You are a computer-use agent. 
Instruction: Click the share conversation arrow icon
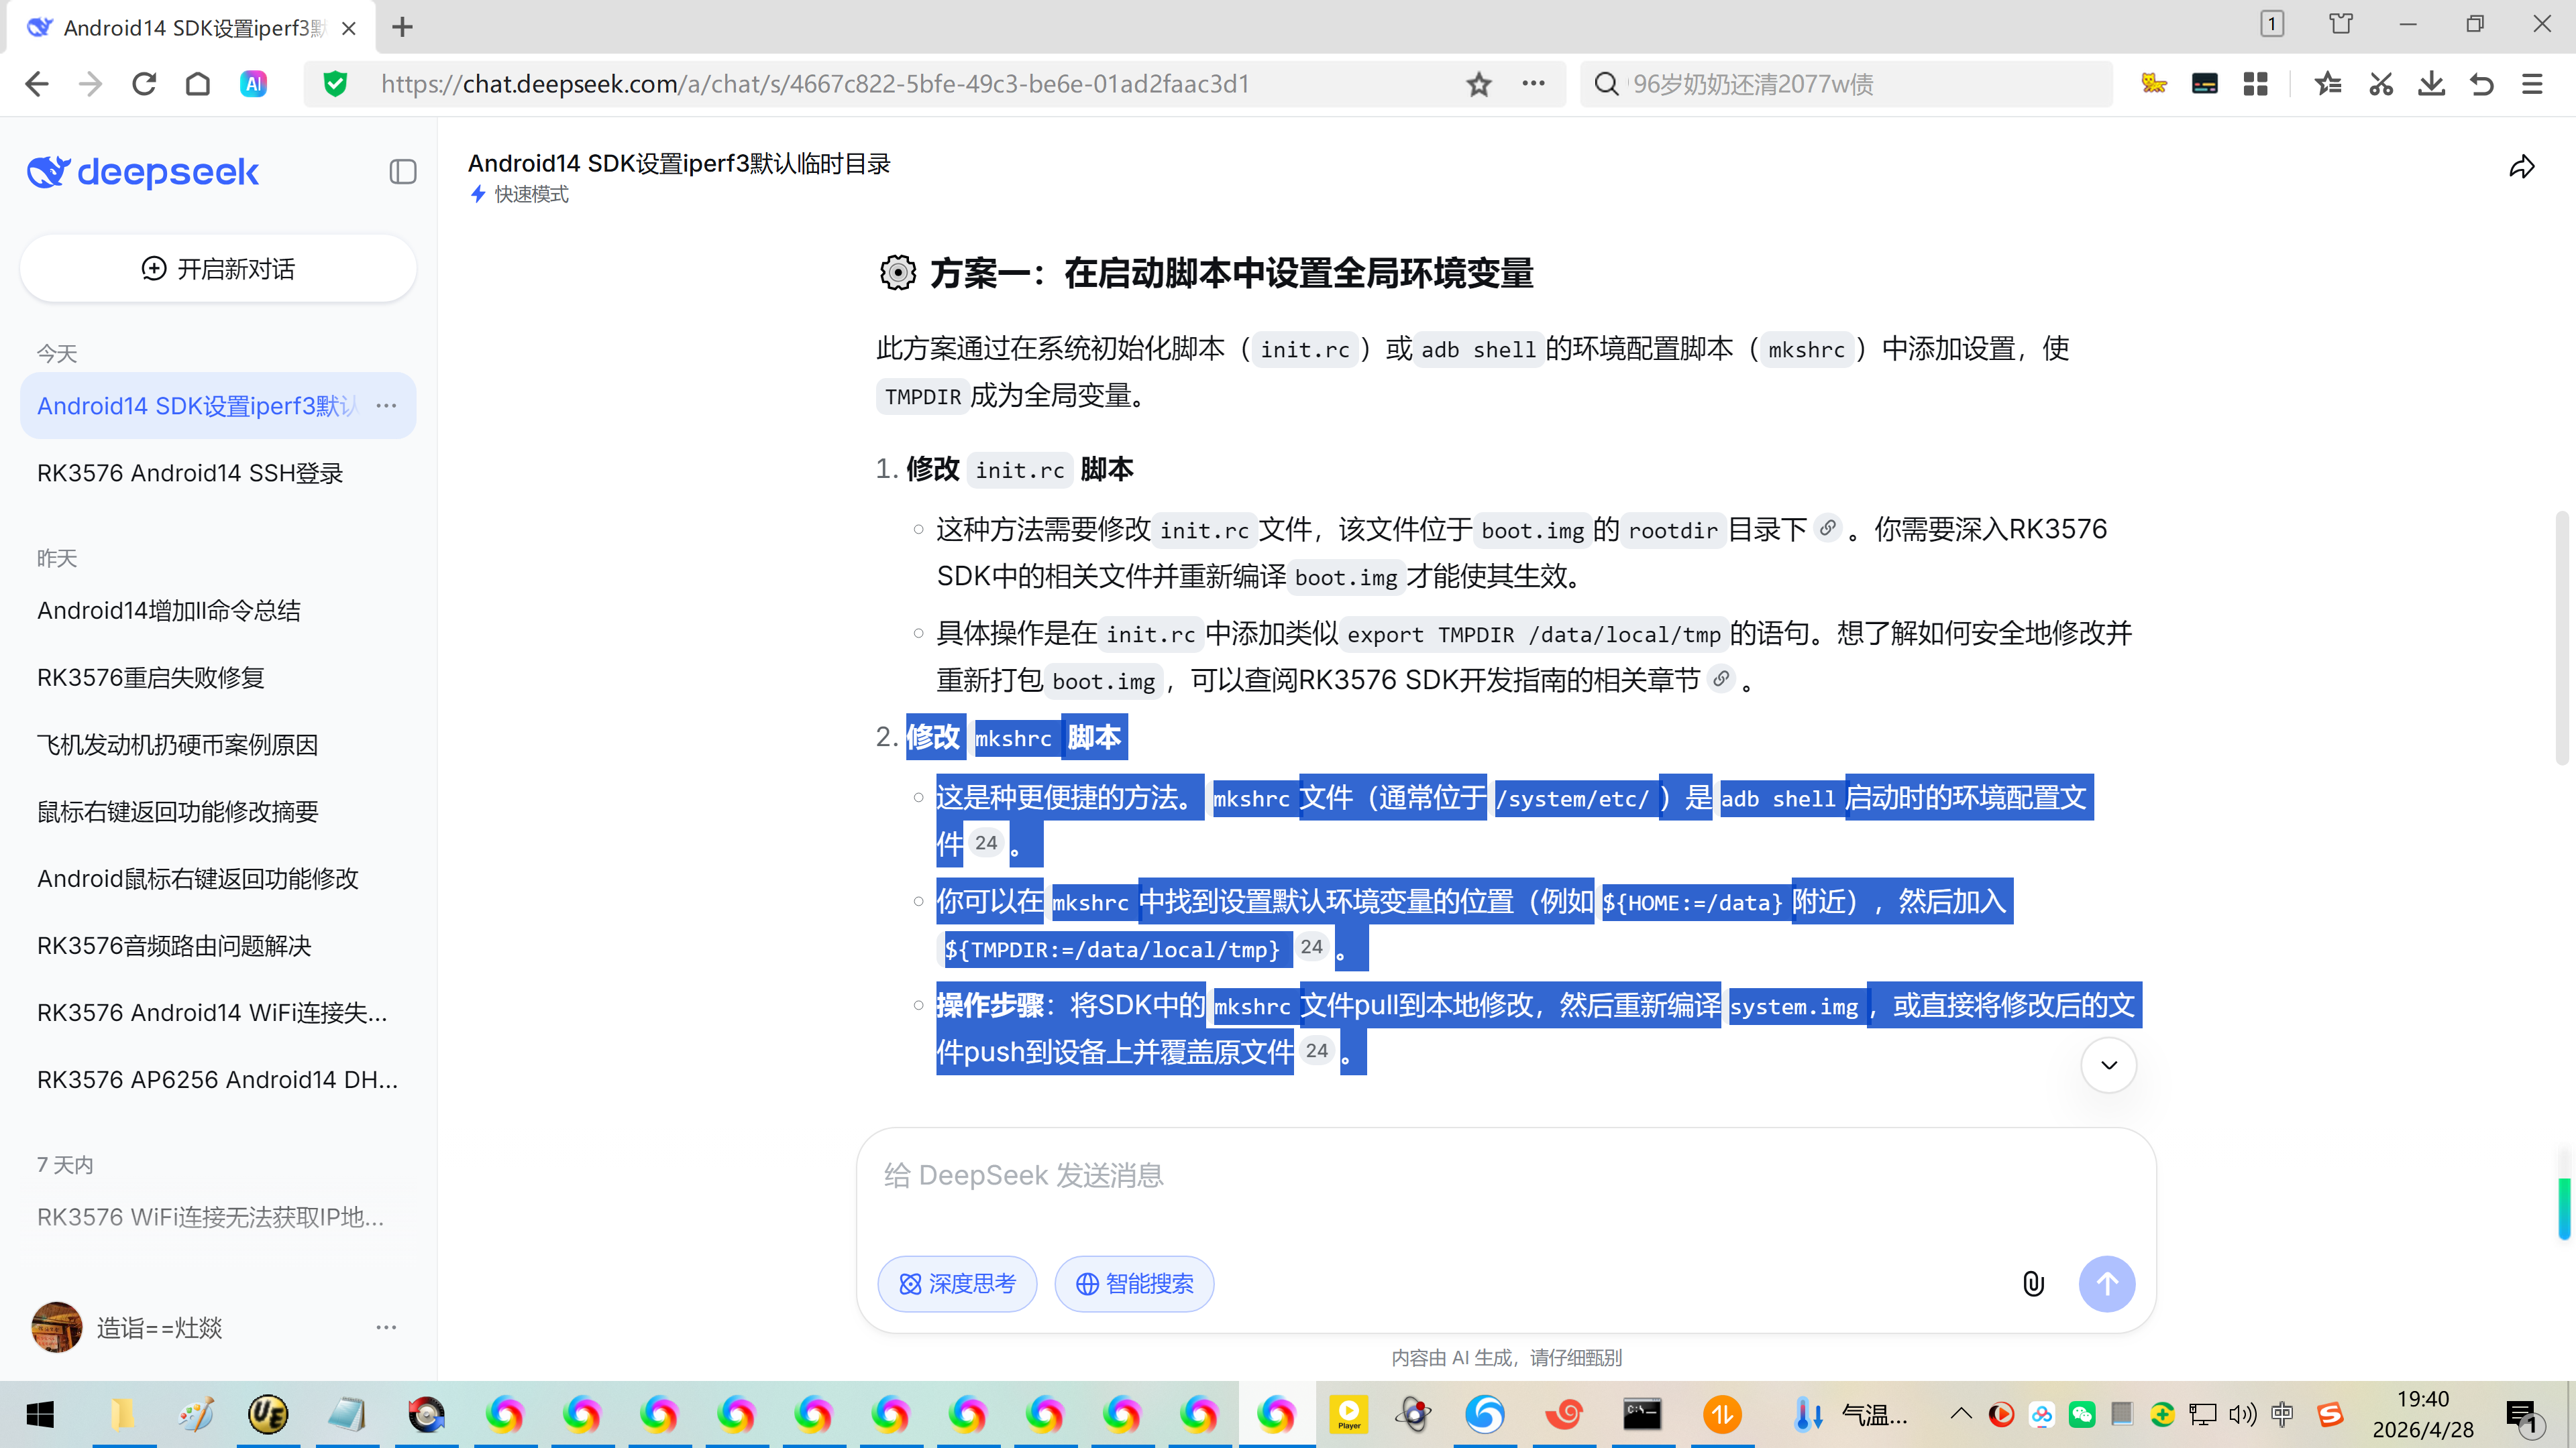point(2521,167)
